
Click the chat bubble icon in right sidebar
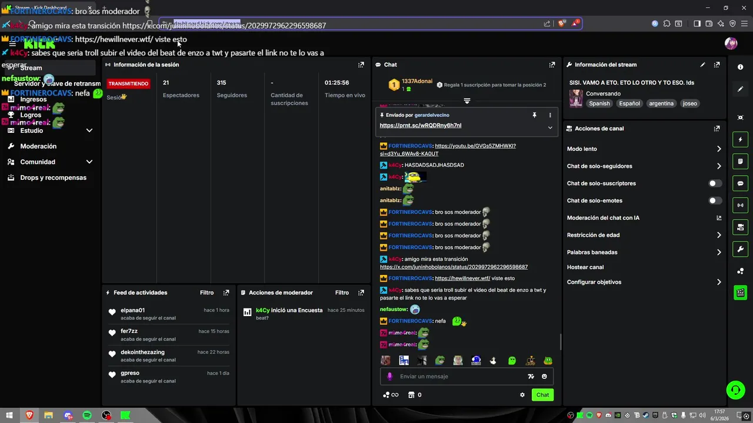point(740,183)
